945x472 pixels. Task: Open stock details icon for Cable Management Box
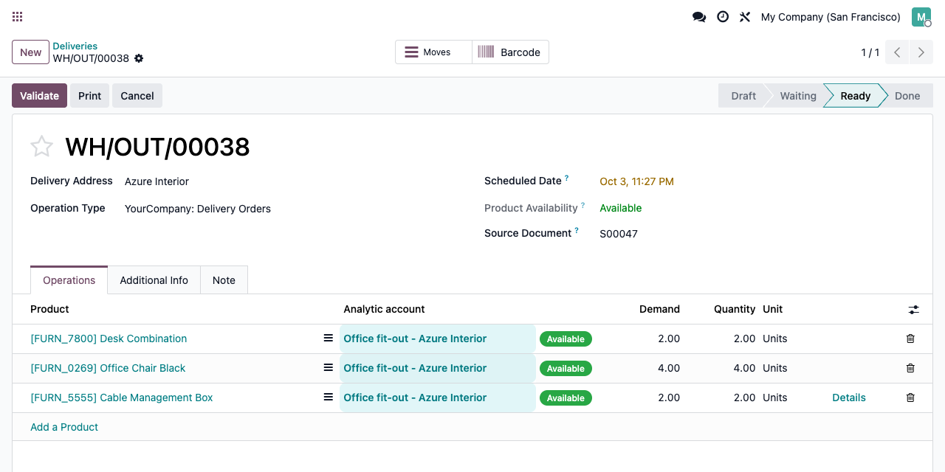329,398
